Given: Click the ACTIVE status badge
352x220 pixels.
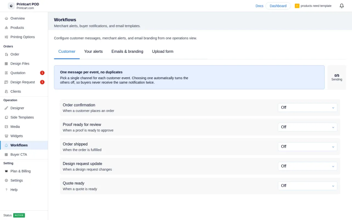Looking at the screenshot, I should [x=19, y=215].
